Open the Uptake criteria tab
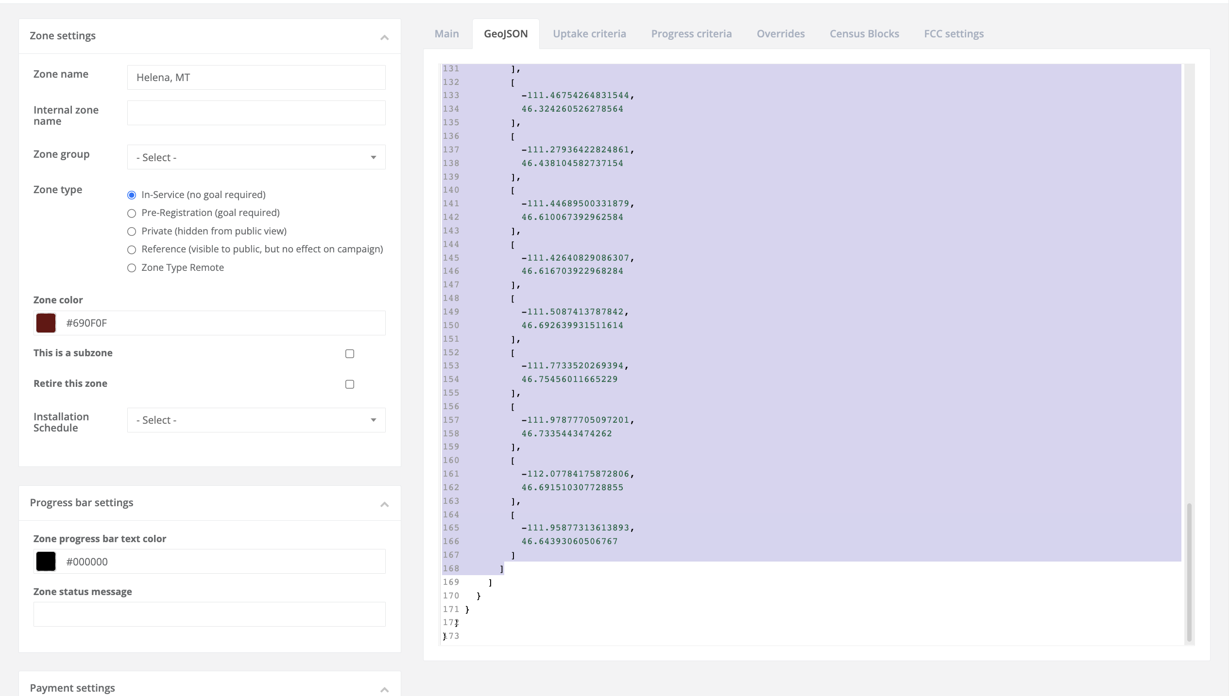Screen dimensions: 1229x696 (x=589, y=33)
